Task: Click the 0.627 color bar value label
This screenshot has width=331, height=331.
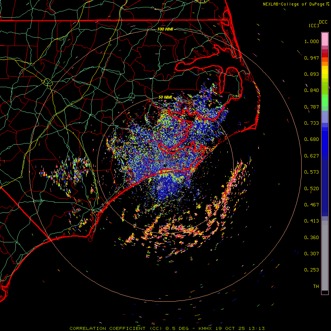Action: 312,156
